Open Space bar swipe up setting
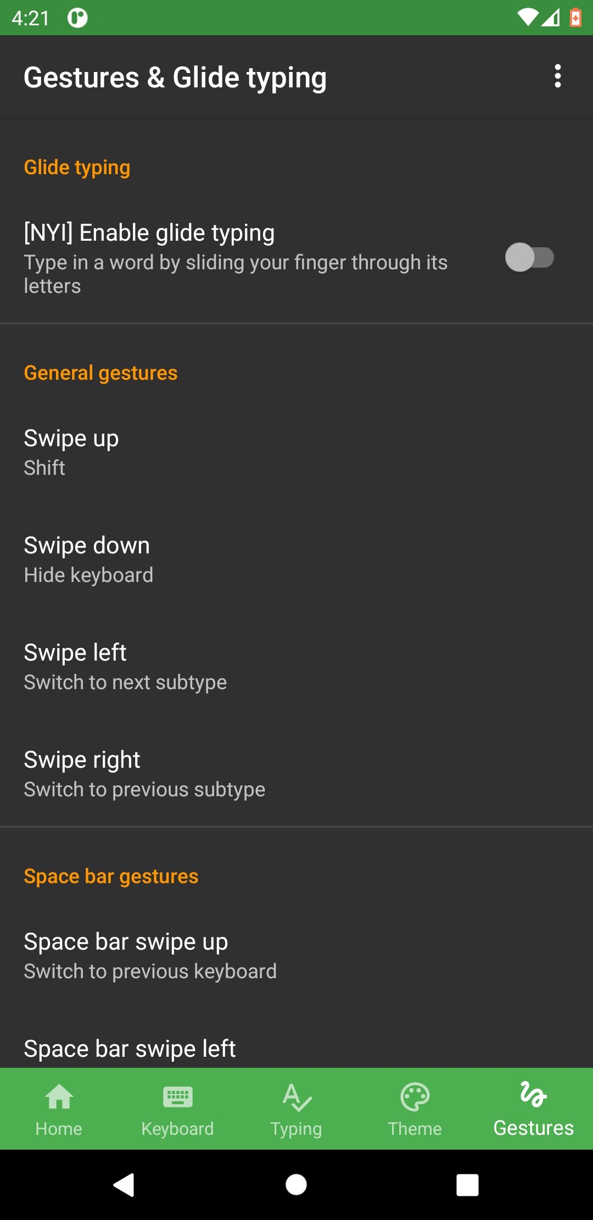 coord(296,956)
